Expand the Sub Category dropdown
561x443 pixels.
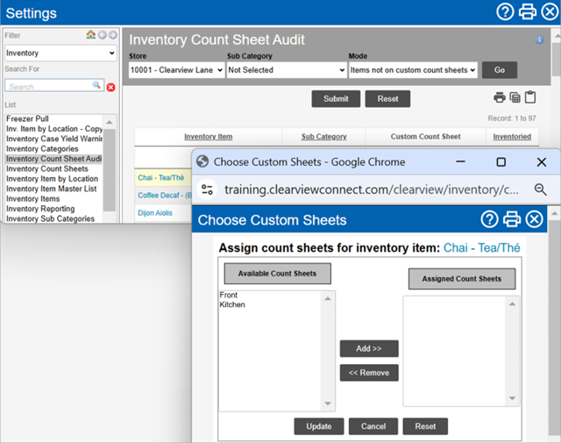click(286, 70)
